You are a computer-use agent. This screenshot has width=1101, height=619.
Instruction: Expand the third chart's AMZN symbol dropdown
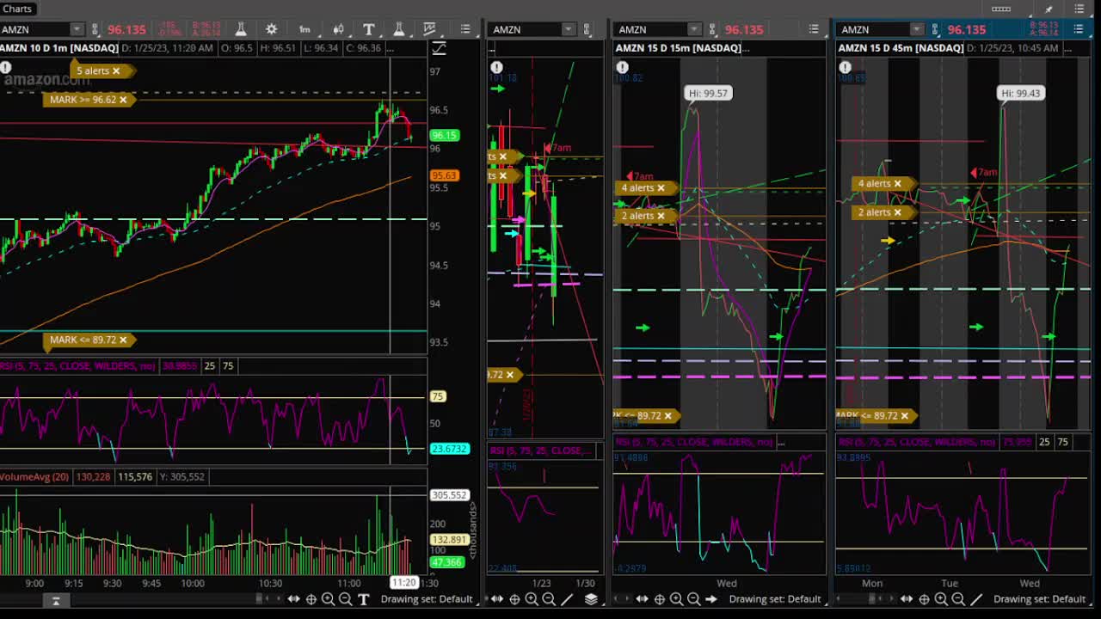[693, 29]
